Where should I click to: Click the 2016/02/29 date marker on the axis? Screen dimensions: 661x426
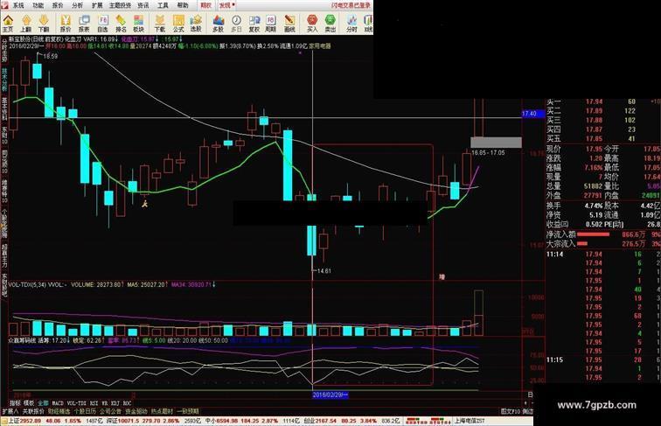coord(330,395)
